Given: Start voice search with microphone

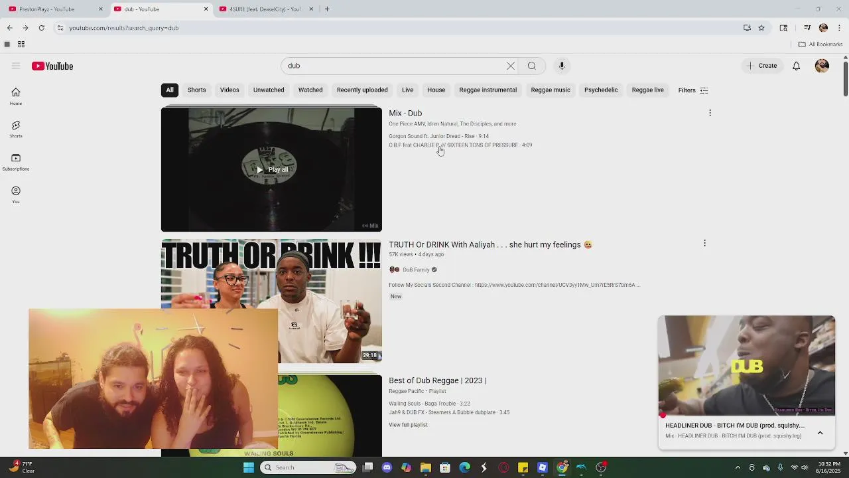Looking at the screenshot, I should 562,66.
